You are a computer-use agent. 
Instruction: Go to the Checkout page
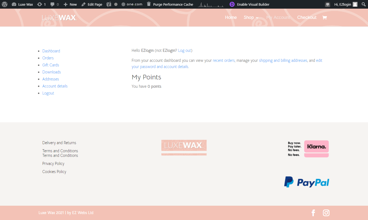[307, 17]
